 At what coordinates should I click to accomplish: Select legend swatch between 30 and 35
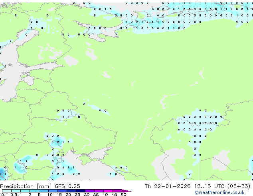point(90,191)
